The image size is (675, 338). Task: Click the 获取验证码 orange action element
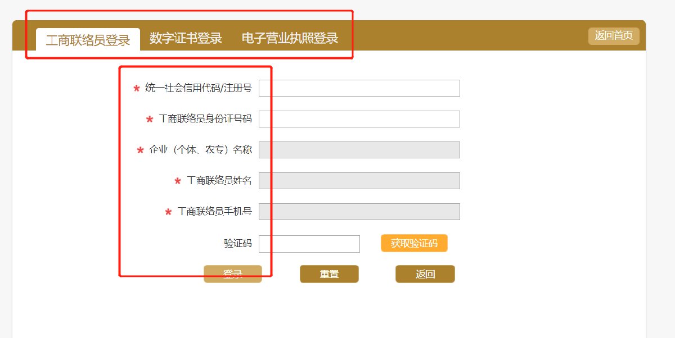coord(415,243)
